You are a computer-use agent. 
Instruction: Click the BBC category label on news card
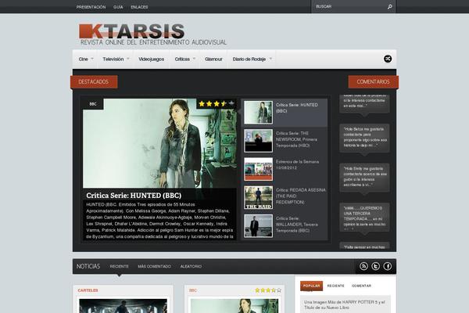193,290
